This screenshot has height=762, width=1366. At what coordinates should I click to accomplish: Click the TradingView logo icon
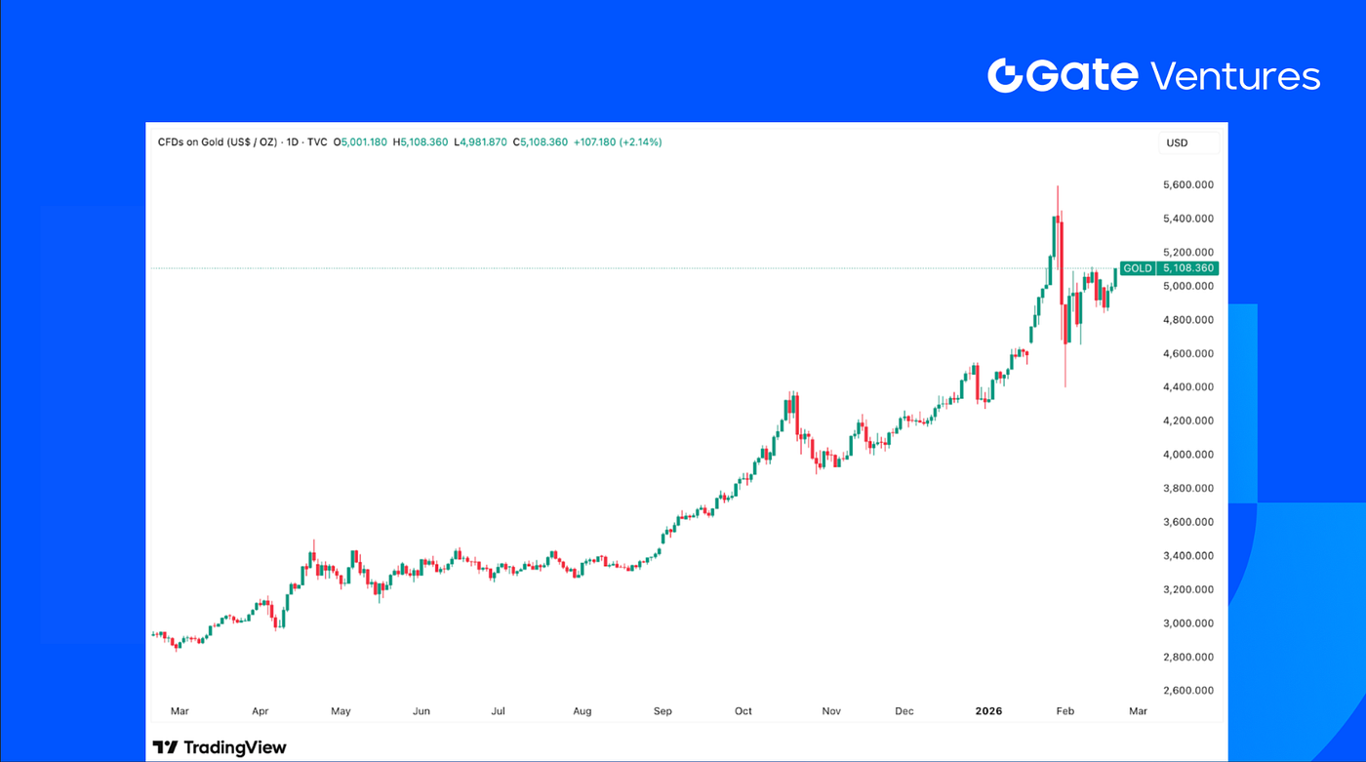165,747
